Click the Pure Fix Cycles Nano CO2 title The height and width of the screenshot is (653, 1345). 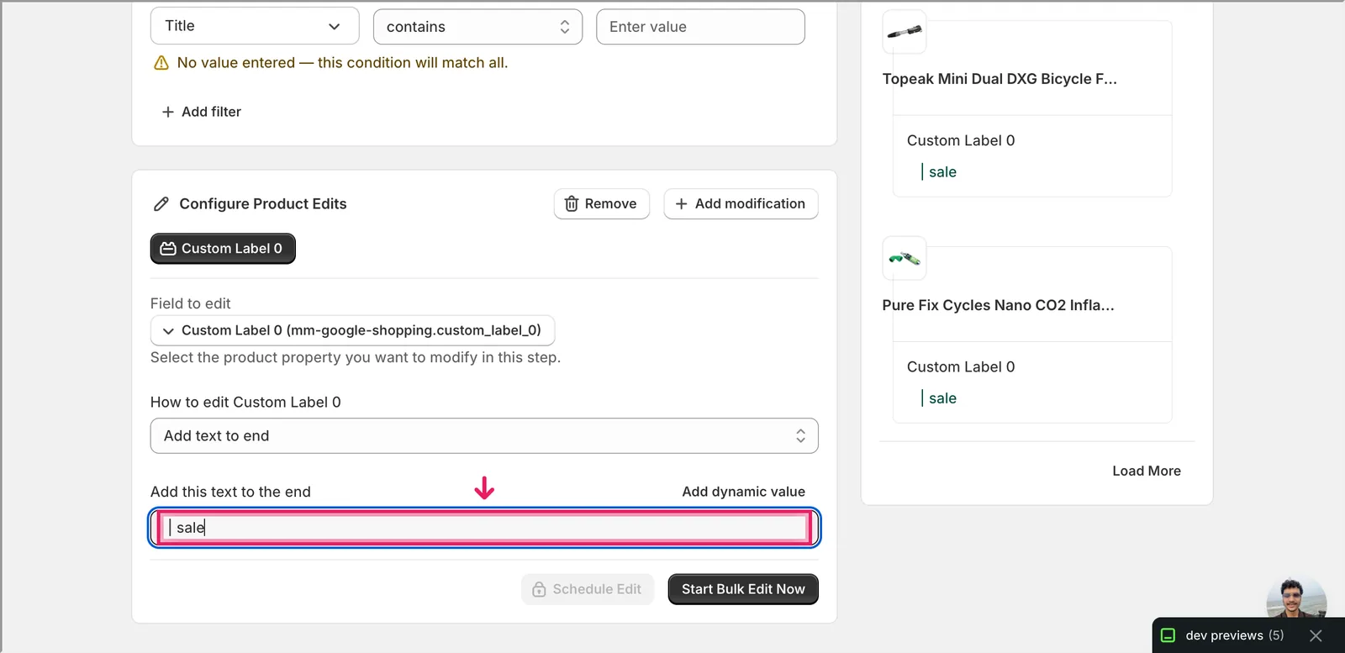point(998,305)
